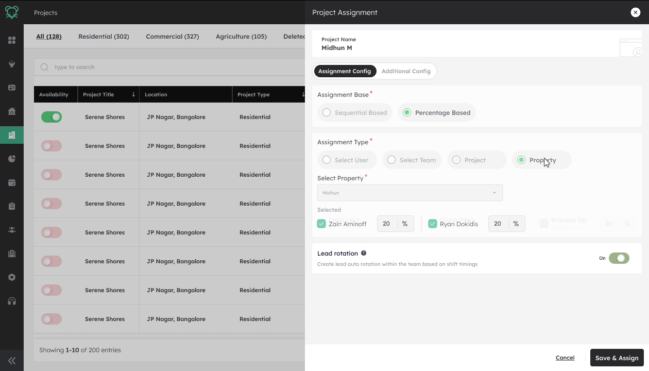Open the Additional Config tab
This screenshot has height=371, width=649.
pos(406,71)
